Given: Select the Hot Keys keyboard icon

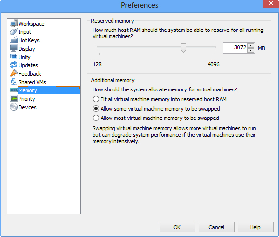Looking at the screenshot, I should tap(14, 40).
